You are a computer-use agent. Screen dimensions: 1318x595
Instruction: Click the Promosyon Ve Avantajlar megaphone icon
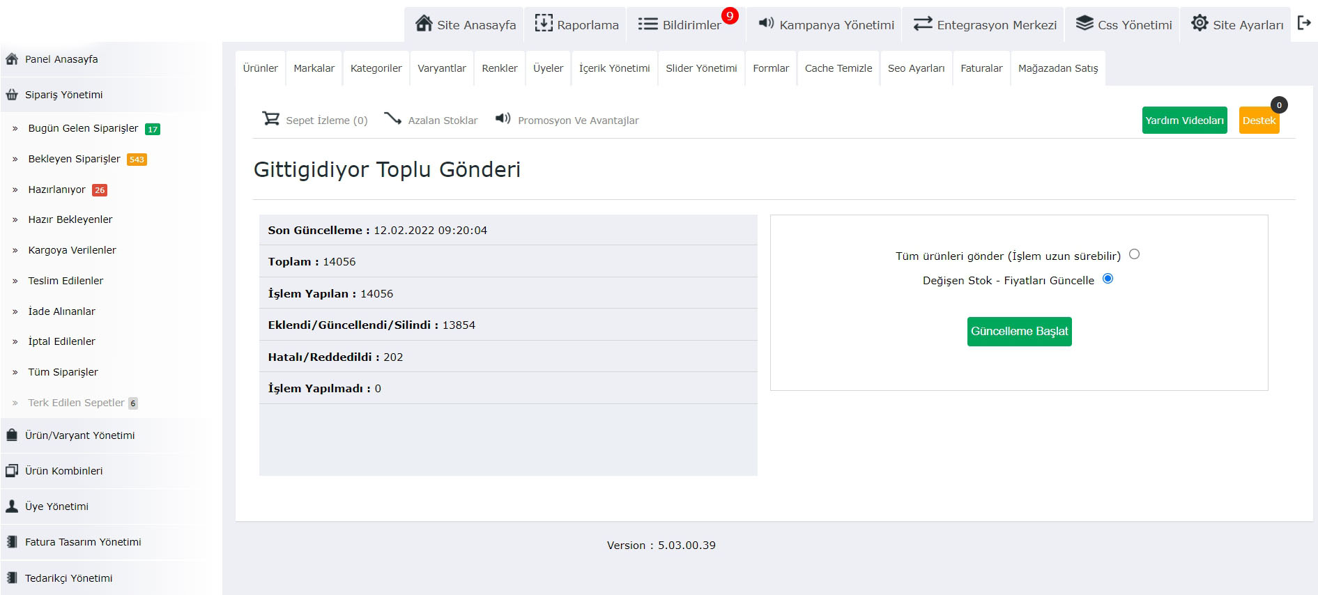[x=503, y=118]
